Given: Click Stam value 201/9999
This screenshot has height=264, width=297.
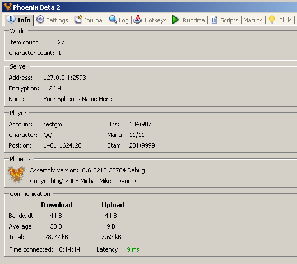Looking at the screenshot, I should pos(142,145).
